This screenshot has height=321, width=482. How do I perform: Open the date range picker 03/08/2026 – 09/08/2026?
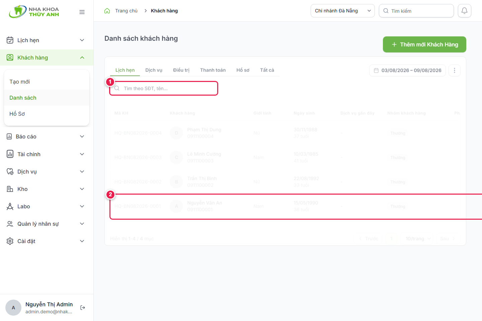(x=408, y=71)
